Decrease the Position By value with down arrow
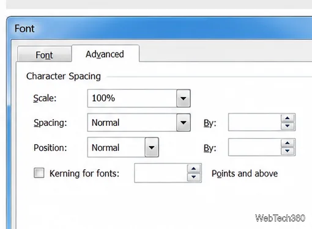Viewport: 312px width, 229px height. (288, 151)
